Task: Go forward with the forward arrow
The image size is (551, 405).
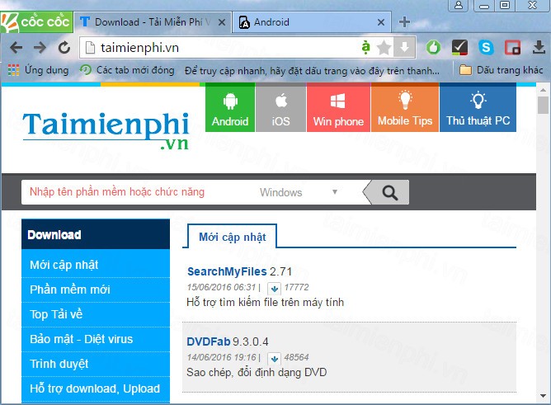Action: pos(40,47)
